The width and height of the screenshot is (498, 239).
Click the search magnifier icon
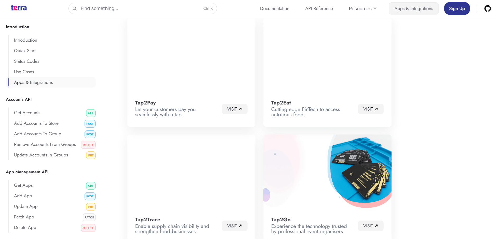pyautogui.click(x=75, y=8)
